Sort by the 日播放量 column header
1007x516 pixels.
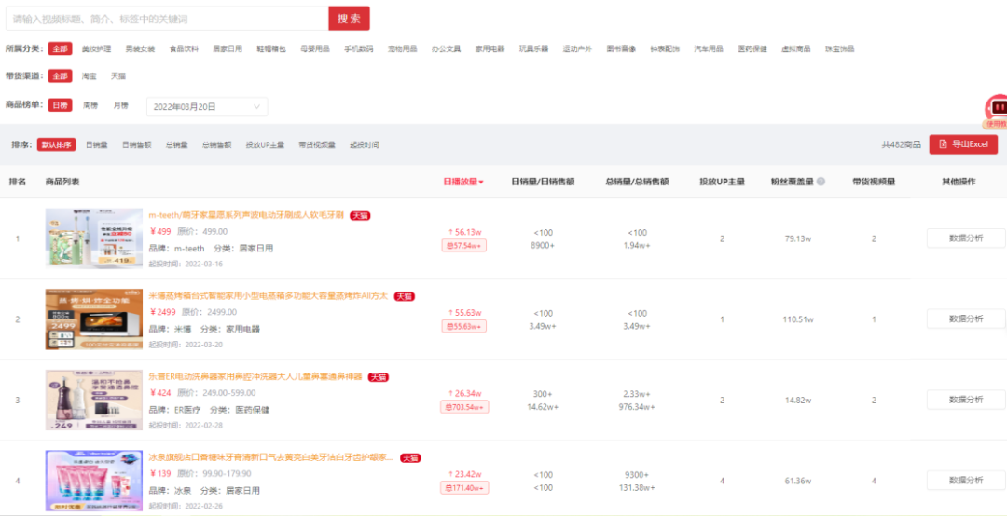[463, 182]
